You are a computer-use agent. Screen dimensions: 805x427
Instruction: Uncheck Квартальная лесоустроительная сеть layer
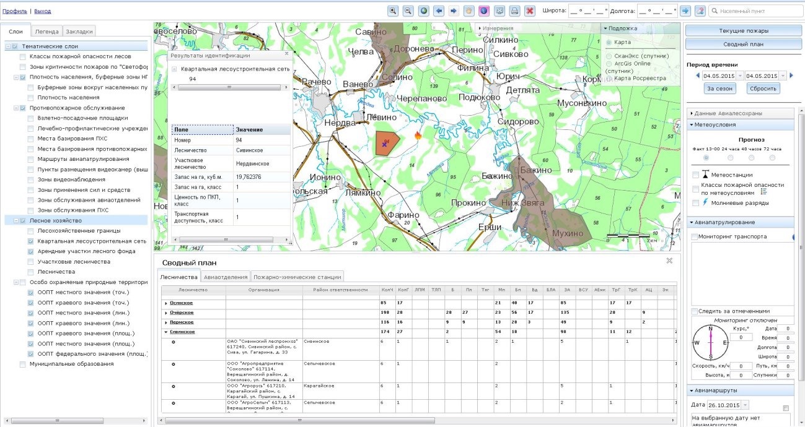pos(31,241)
